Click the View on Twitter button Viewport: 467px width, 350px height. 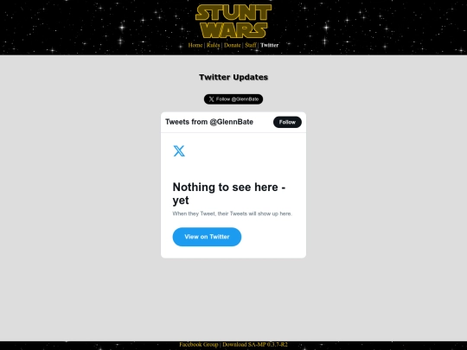tap(207, 237)
